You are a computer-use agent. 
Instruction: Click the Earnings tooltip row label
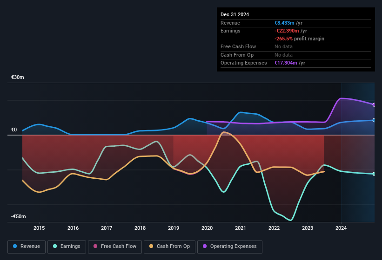click(230, 31)
